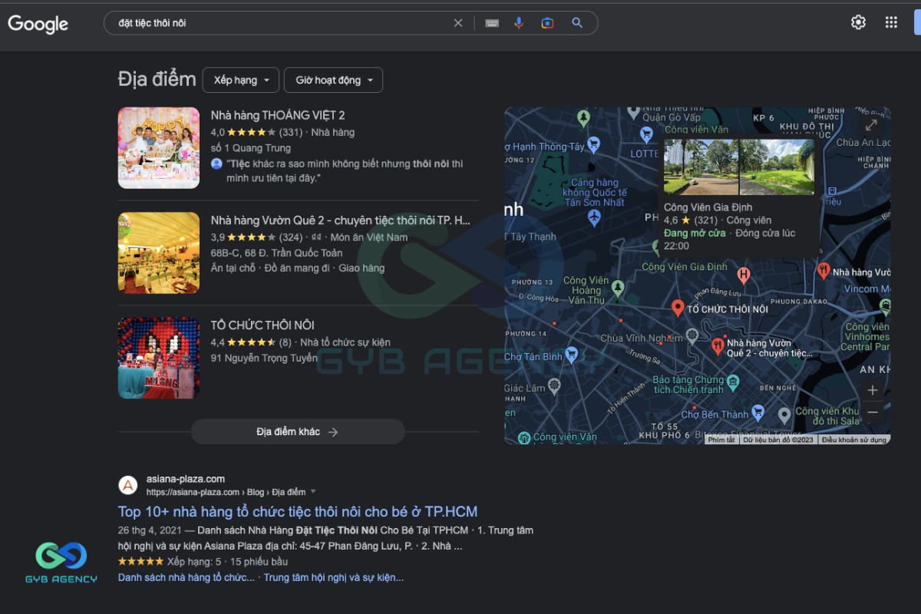Zoom in on the map with plus

pos(873,391)
